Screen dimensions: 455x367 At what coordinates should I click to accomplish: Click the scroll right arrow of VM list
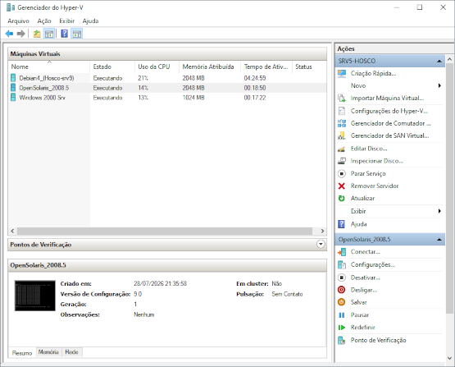tap(322, 231)
